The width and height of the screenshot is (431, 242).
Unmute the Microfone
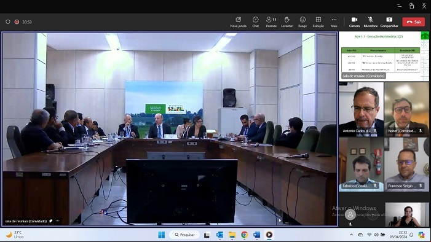pyautogui.click(x=371, y=22)
